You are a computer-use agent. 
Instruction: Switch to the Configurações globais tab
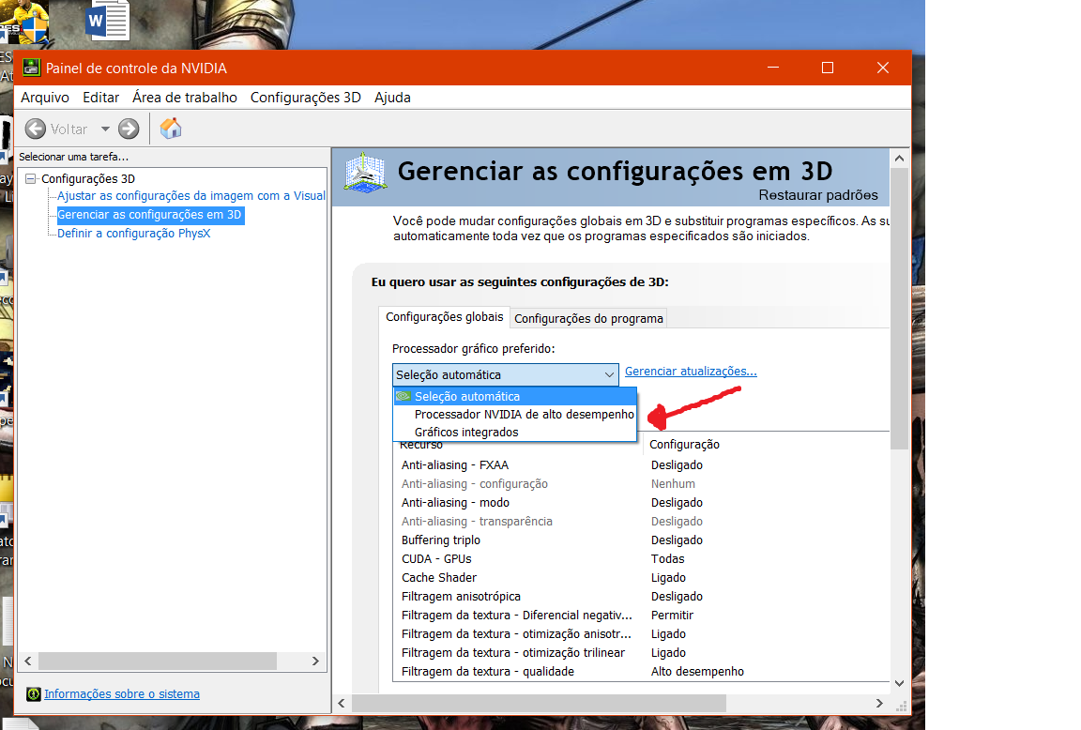444,317
